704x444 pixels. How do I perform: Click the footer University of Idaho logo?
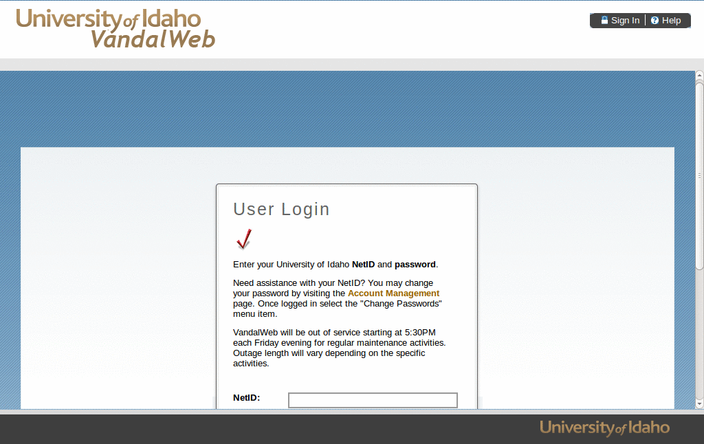point(604,428)
